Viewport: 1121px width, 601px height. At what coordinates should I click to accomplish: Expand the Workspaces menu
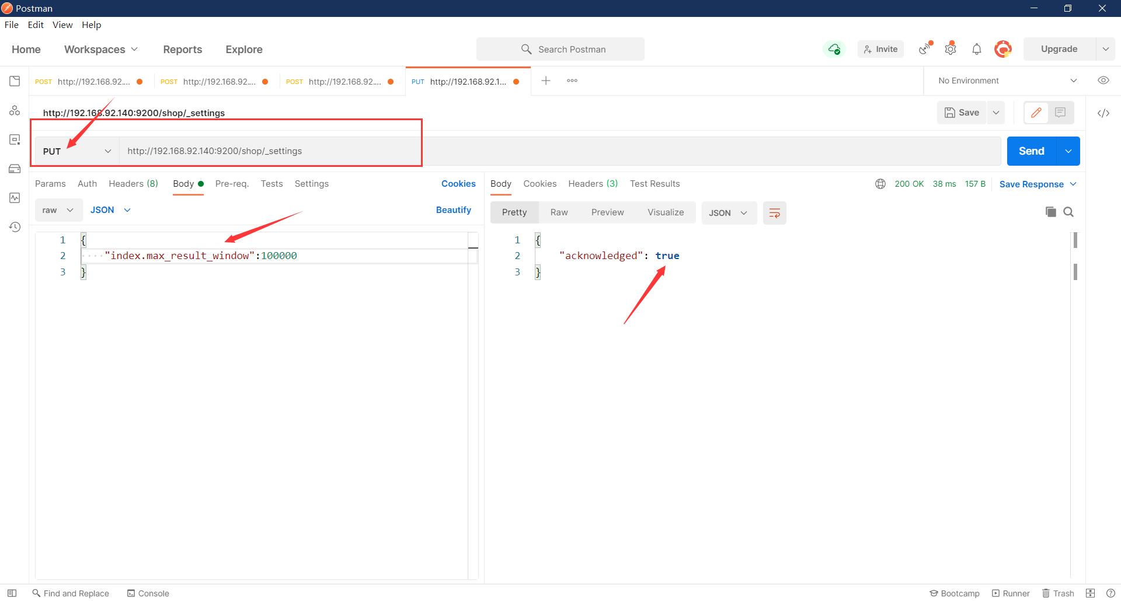click(x=101, y=50)
